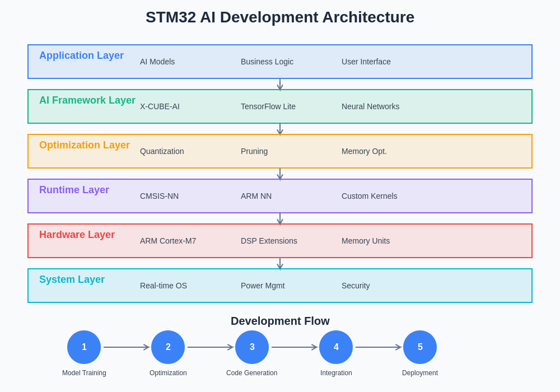The width and height of the screenshot is (560, 392).
Task: Click the Development Flow heading
Action: click(x=280, y=321)
